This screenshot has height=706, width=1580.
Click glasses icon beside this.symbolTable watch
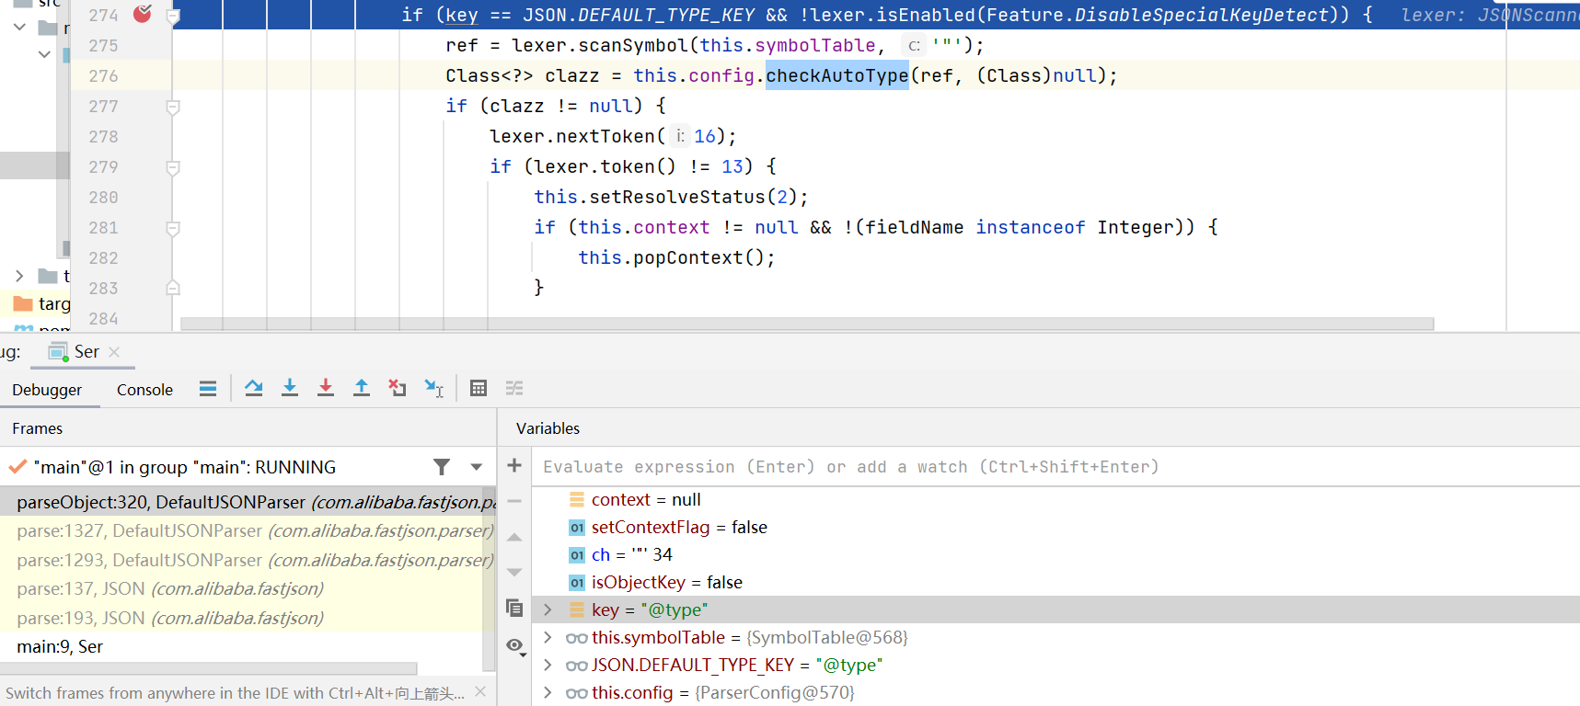coord(577,638)
